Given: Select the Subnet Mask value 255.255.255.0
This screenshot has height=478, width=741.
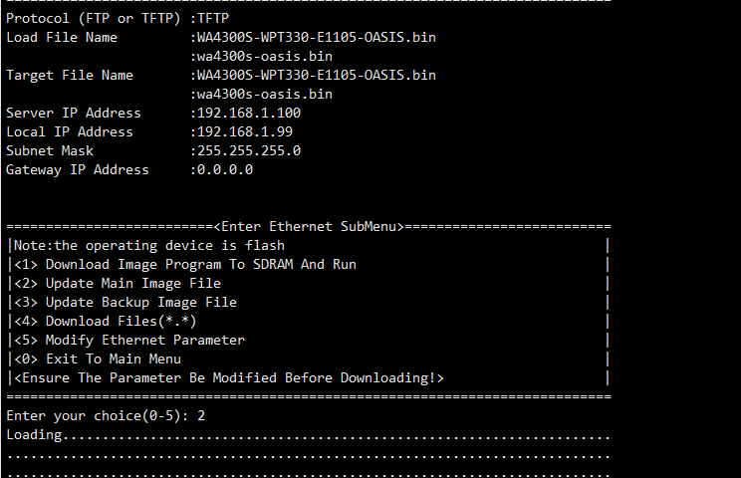Looking at the screenshot, I should point(249,150).
